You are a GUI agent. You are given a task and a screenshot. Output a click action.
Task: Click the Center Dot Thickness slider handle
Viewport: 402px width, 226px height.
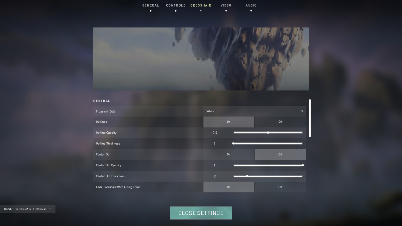coord(247,176)
